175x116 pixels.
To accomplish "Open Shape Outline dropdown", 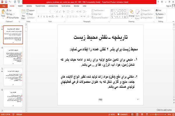I will [147, 14].
